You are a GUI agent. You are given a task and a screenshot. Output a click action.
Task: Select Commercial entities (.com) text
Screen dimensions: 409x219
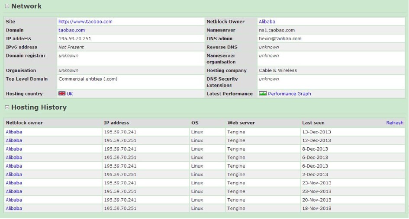pyautogui.click(x=88, y=79)
